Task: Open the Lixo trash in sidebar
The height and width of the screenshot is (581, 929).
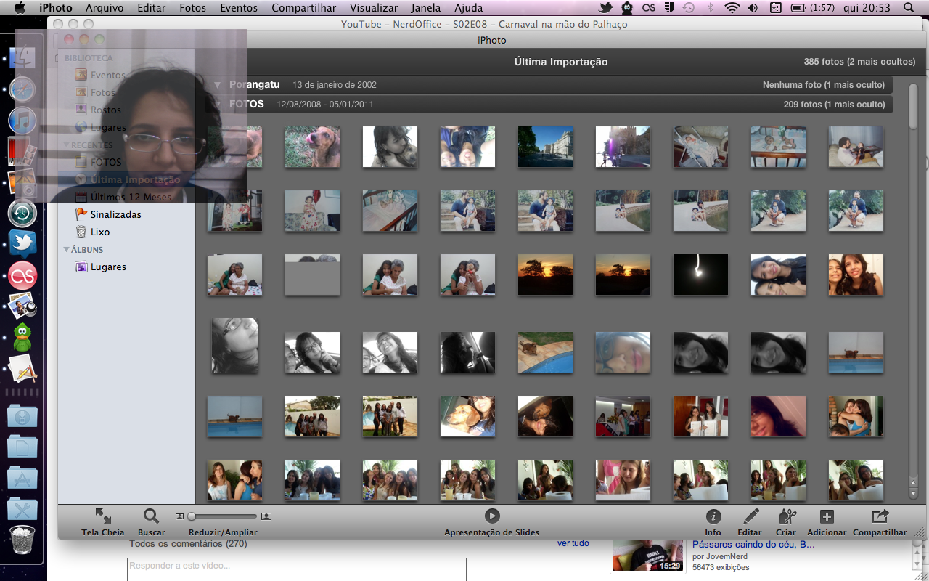Action: (x=93, y=232)
